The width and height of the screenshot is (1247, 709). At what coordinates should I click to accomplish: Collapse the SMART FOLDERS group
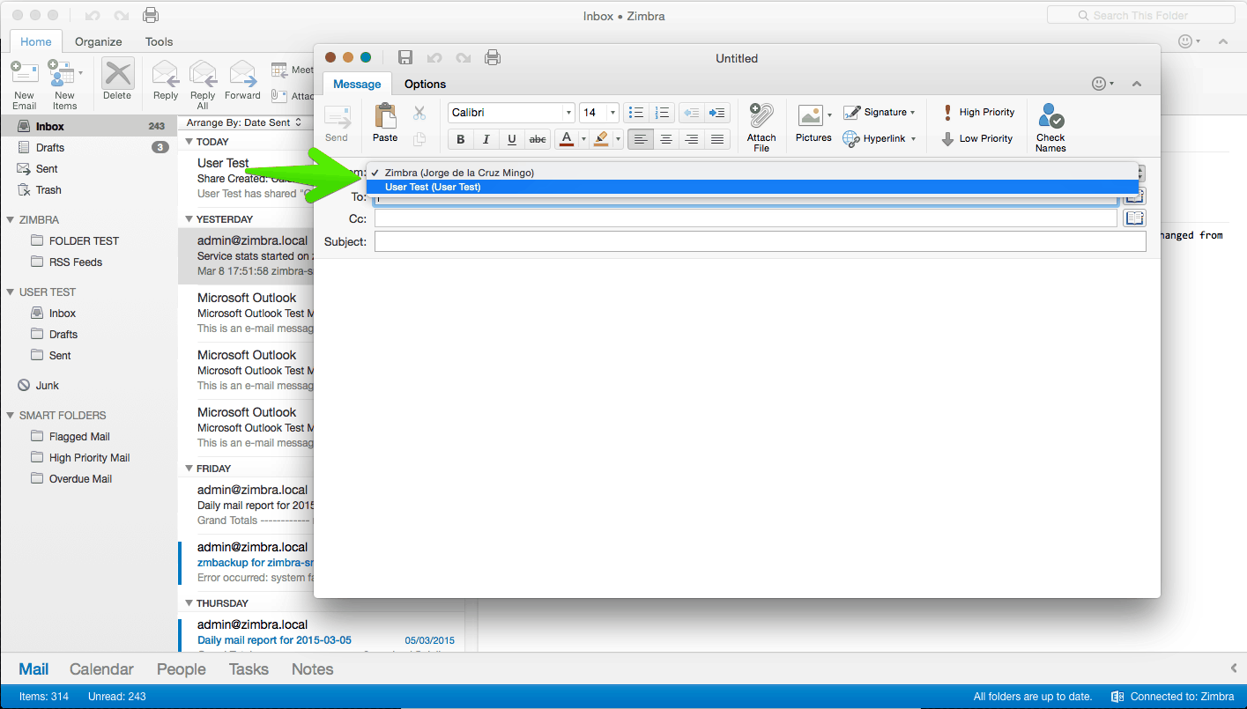(10, 415)
